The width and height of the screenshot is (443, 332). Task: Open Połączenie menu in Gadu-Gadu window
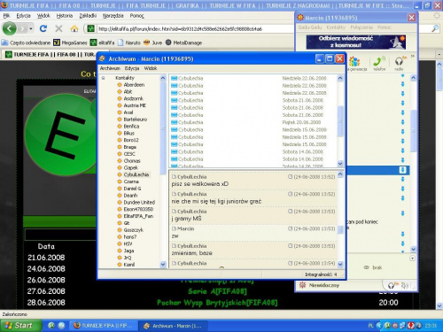(361, 27)
